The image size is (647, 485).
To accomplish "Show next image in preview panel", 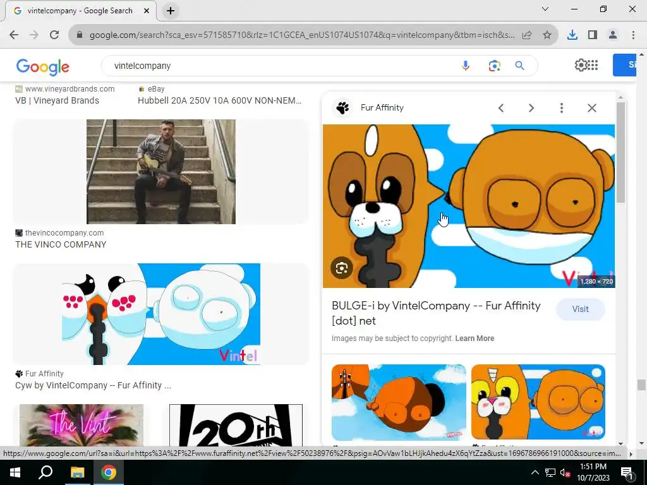I will click(531, 108).
